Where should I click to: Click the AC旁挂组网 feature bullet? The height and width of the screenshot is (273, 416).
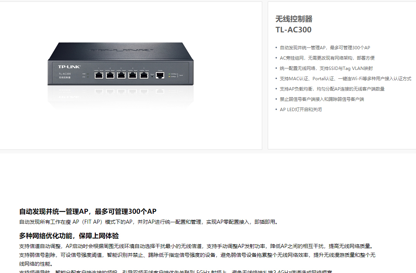[x=327, y=58]
